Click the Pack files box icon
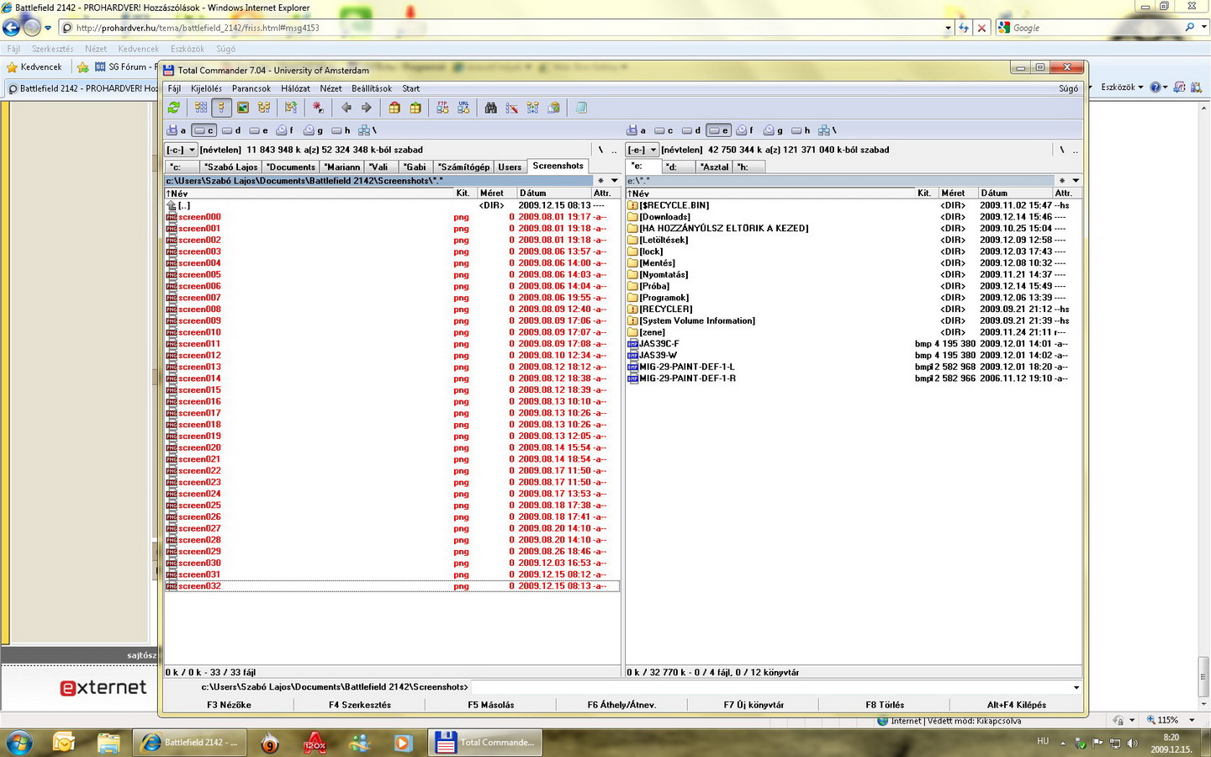This screenshot has width=1211, height=757. [x=394, y=108]
